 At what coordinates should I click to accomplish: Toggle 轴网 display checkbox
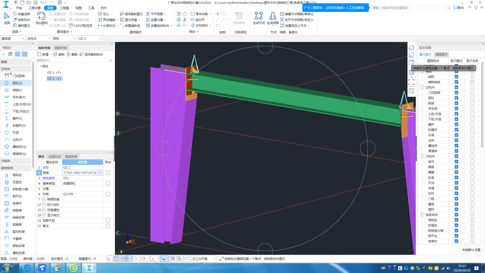(x=456, y=77)
